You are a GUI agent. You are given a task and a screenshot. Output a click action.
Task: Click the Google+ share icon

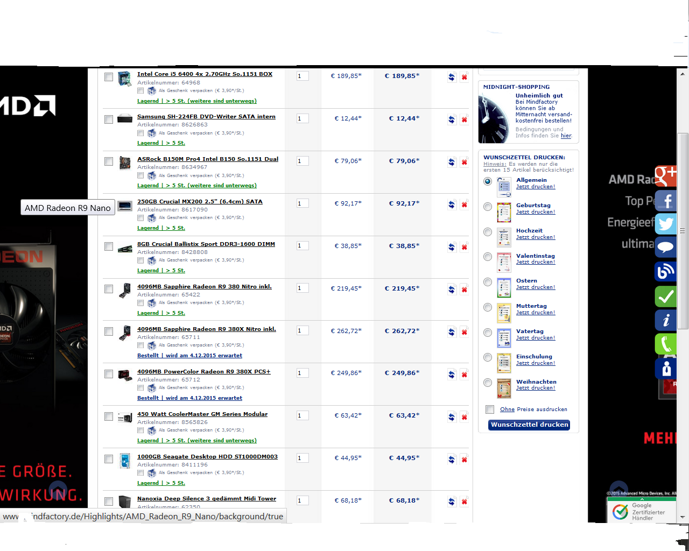(x=665, y=176)
